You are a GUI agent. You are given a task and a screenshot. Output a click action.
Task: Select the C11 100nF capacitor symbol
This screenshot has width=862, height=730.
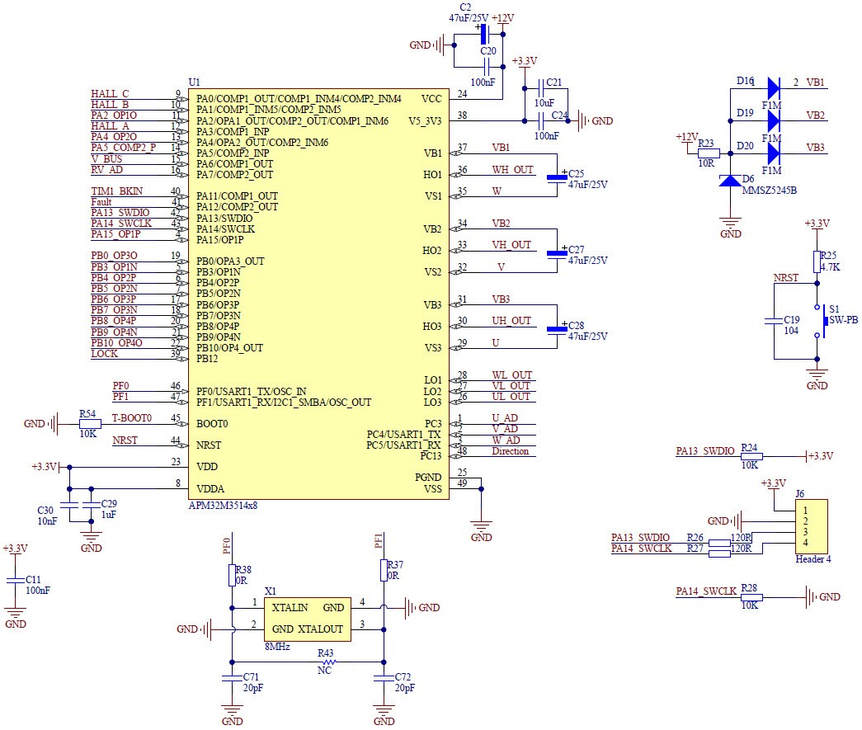(x=15, y=582)
